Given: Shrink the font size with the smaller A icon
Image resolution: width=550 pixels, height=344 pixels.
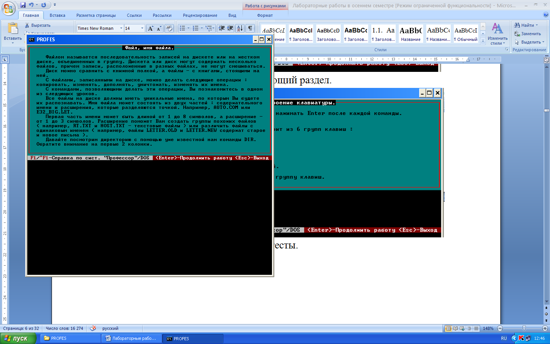Looking at the screenshot, I should [x=159, y=28].
